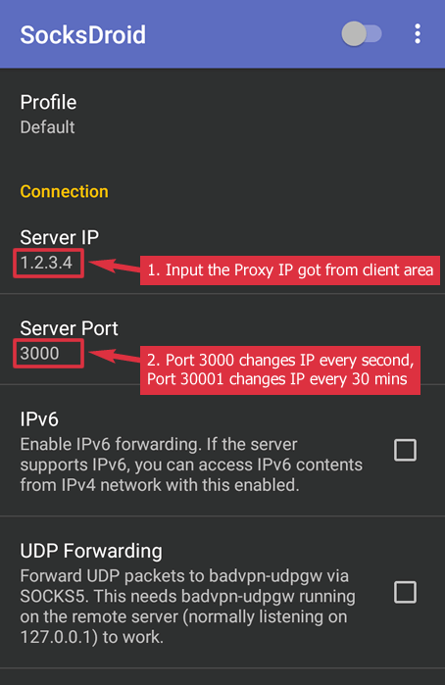Toggle the SocksDroid connection switch on
The height and width of the screenshot is (685, 445).
pos(362,33)
